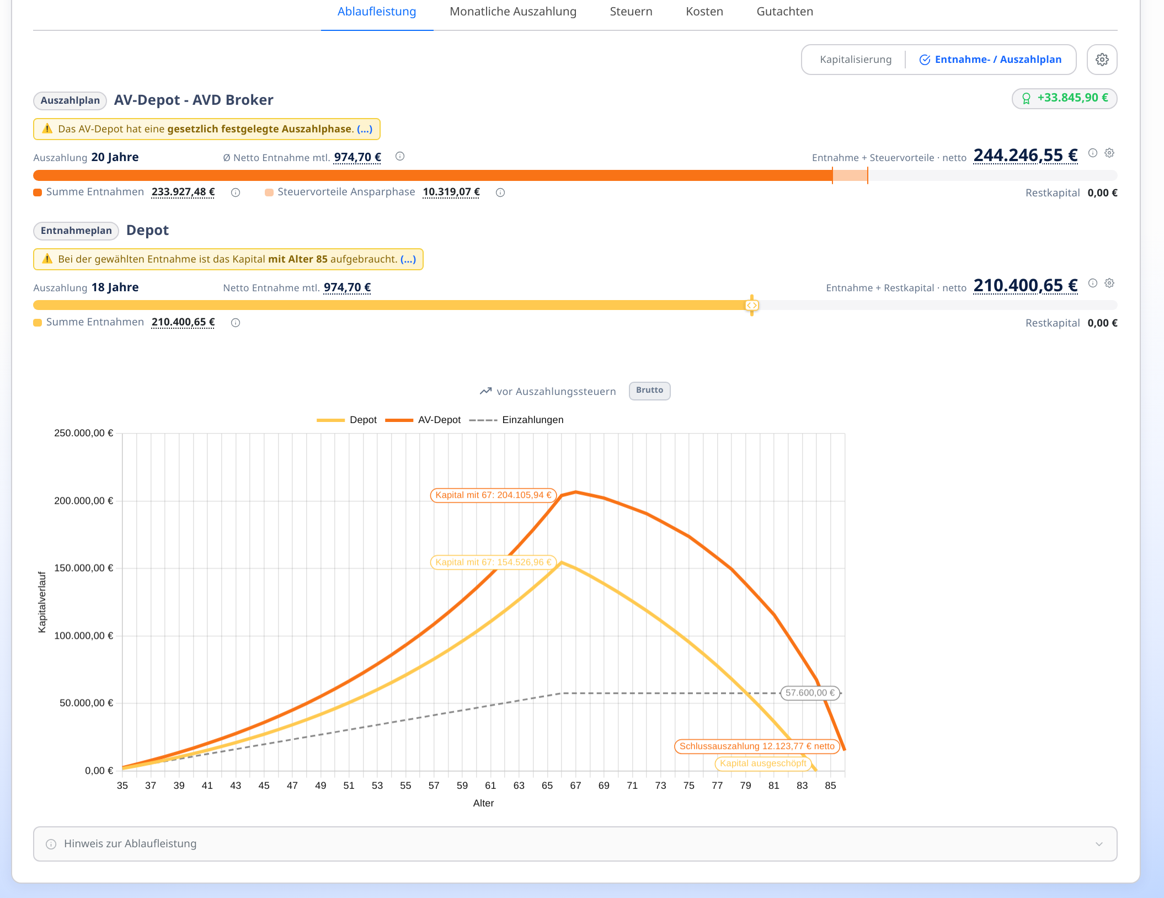Click info icon beside Summe Entnahmen 210.400,65 €

pos(236,323)
